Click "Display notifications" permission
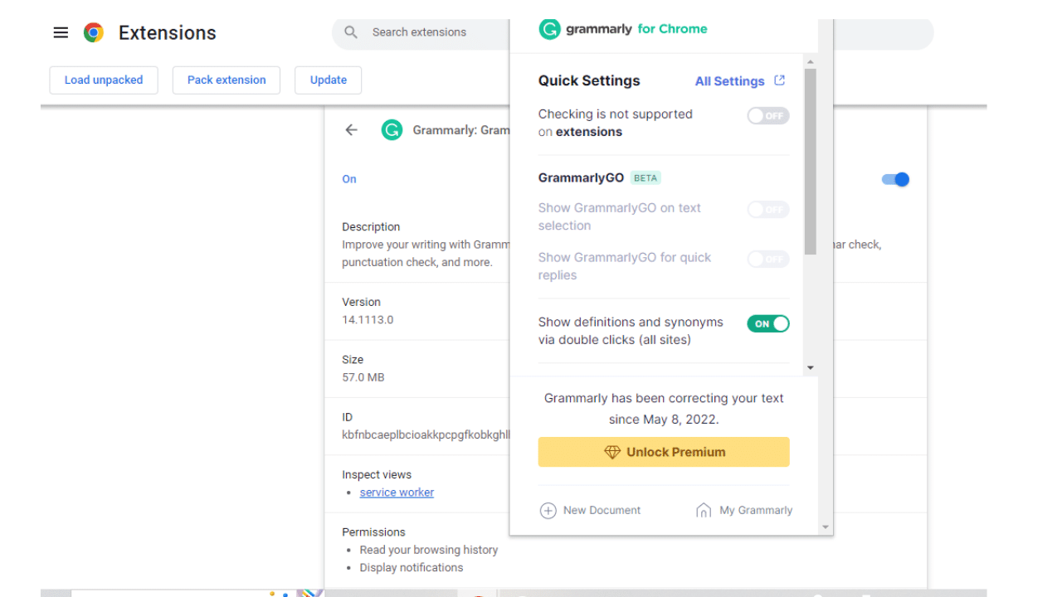Viewport: 1062px width, 597px height. [x=412, y=568]
